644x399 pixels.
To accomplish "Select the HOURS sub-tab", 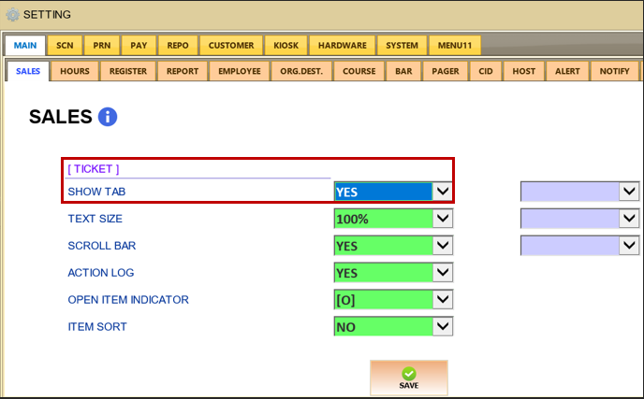I will coord(75,71).
